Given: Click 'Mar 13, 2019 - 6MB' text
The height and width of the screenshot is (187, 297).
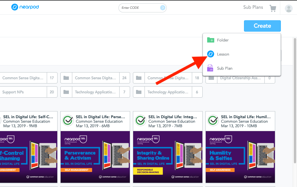Looking at the screenshot, I should [93, 126].
